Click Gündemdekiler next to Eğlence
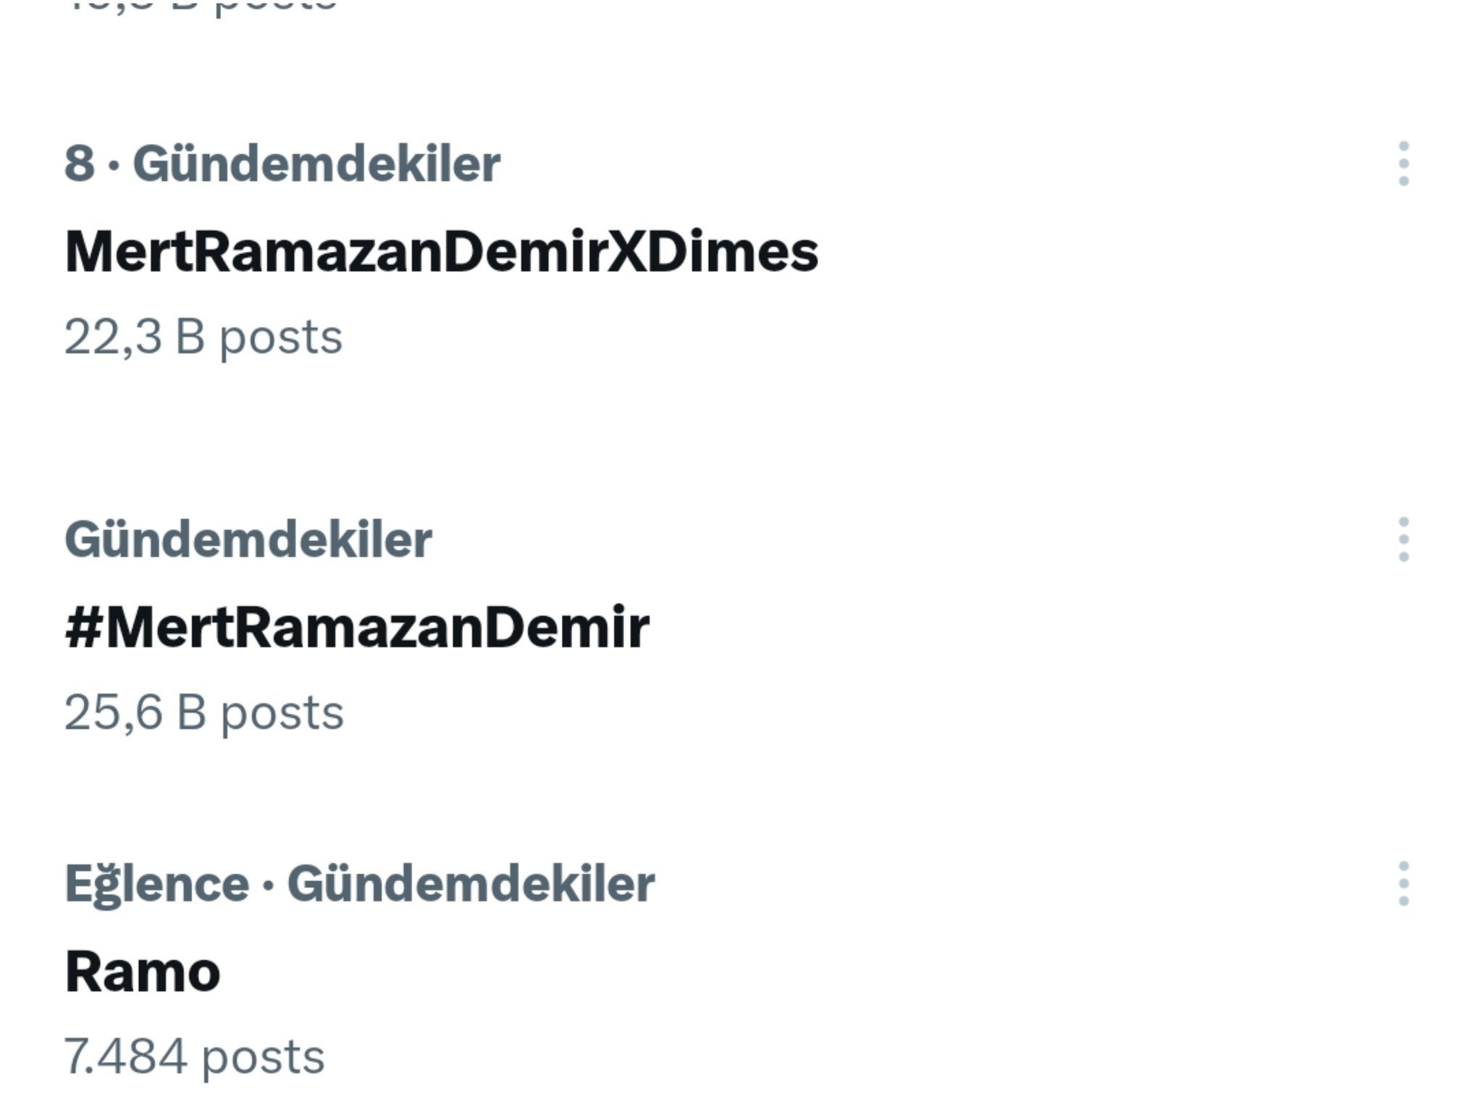The height and width of the screenshot is (1112, 1483). [x=471, y=884]
